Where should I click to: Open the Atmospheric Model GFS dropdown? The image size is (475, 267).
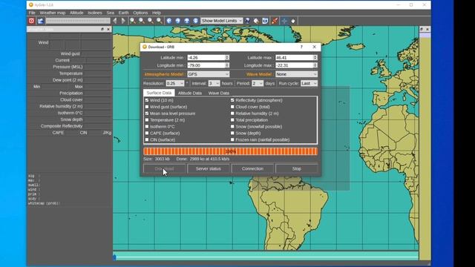(x=209, y=74)
